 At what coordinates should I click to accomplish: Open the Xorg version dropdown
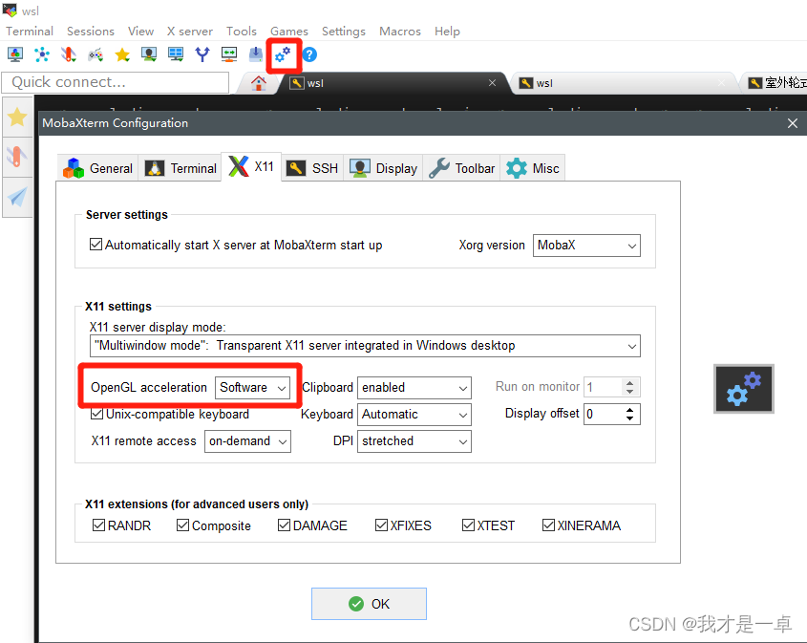coord(586,246)
